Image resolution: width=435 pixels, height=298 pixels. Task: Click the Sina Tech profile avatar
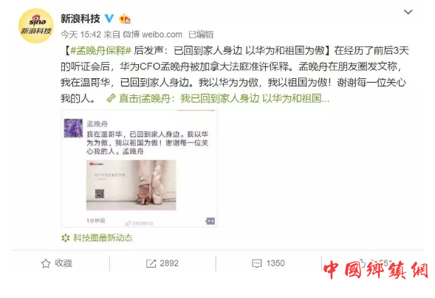[36, 26]
